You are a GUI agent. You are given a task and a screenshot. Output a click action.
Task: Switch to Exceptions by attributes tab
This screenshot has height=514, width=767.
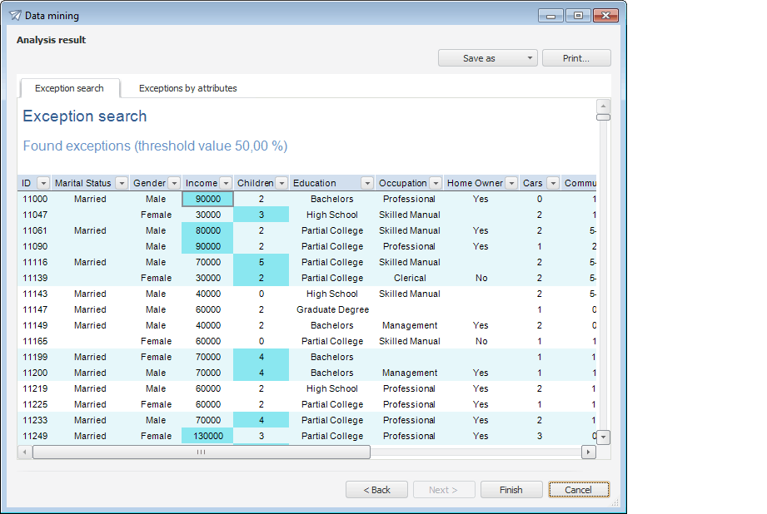[x=187, y=88]
